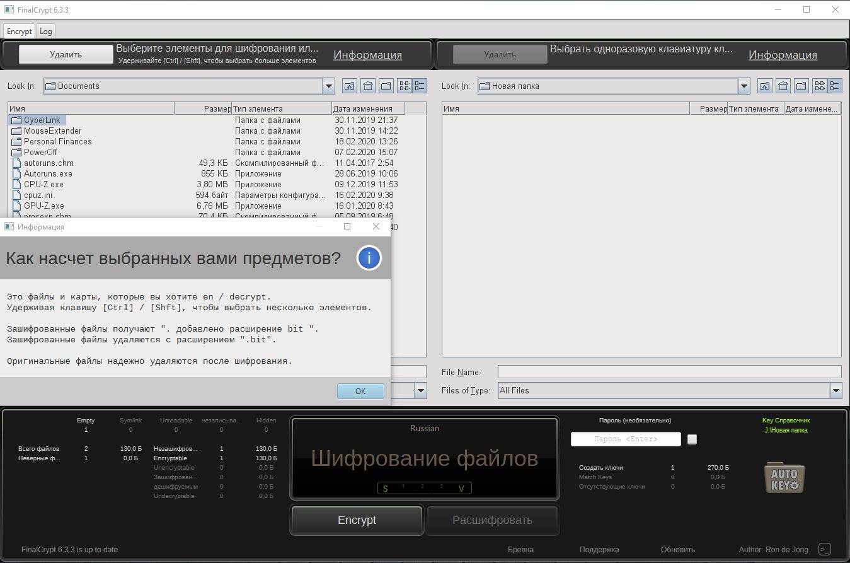Image resolution: width=850 pixels, height=563 pixels.
Task: Click the MouseExtender folder icon
Action: point(16,131)
